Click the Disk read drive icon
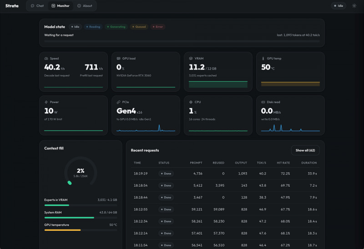 pos(263,102)
